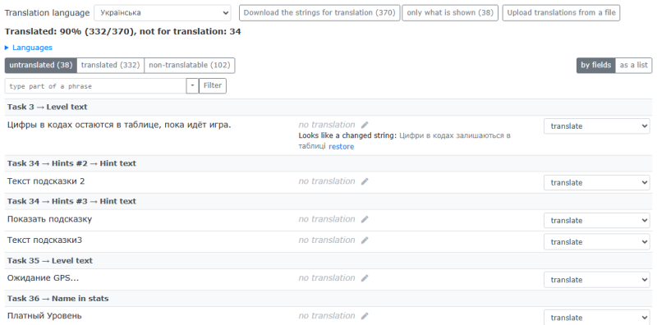Click 'no translation' for 'Цифры в кодах' row

click(326, 125)
